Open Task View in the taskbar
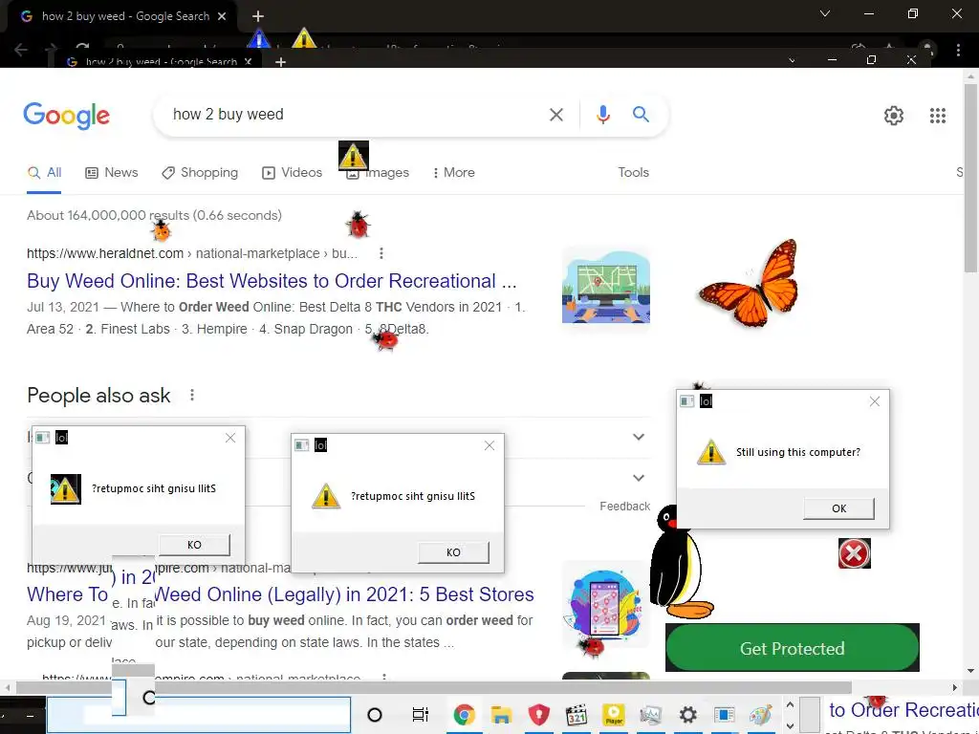 (x=421, y=715)
